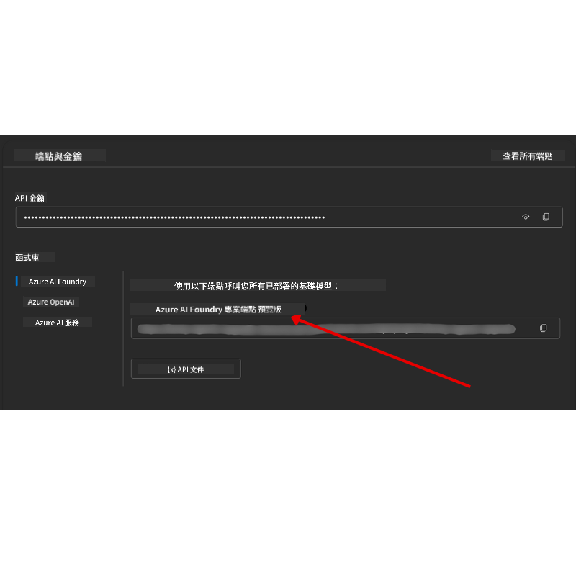
Task: Open the API 文件 documentation button
Action: 186,369
